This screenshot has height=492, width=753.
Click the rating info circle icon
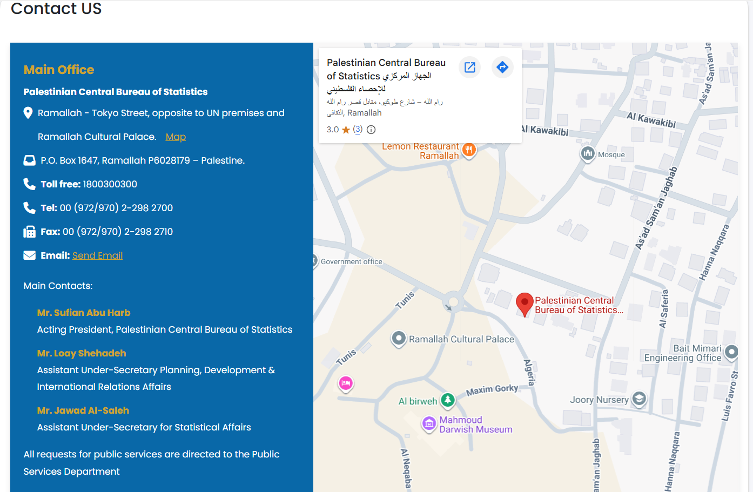(371, 130)
